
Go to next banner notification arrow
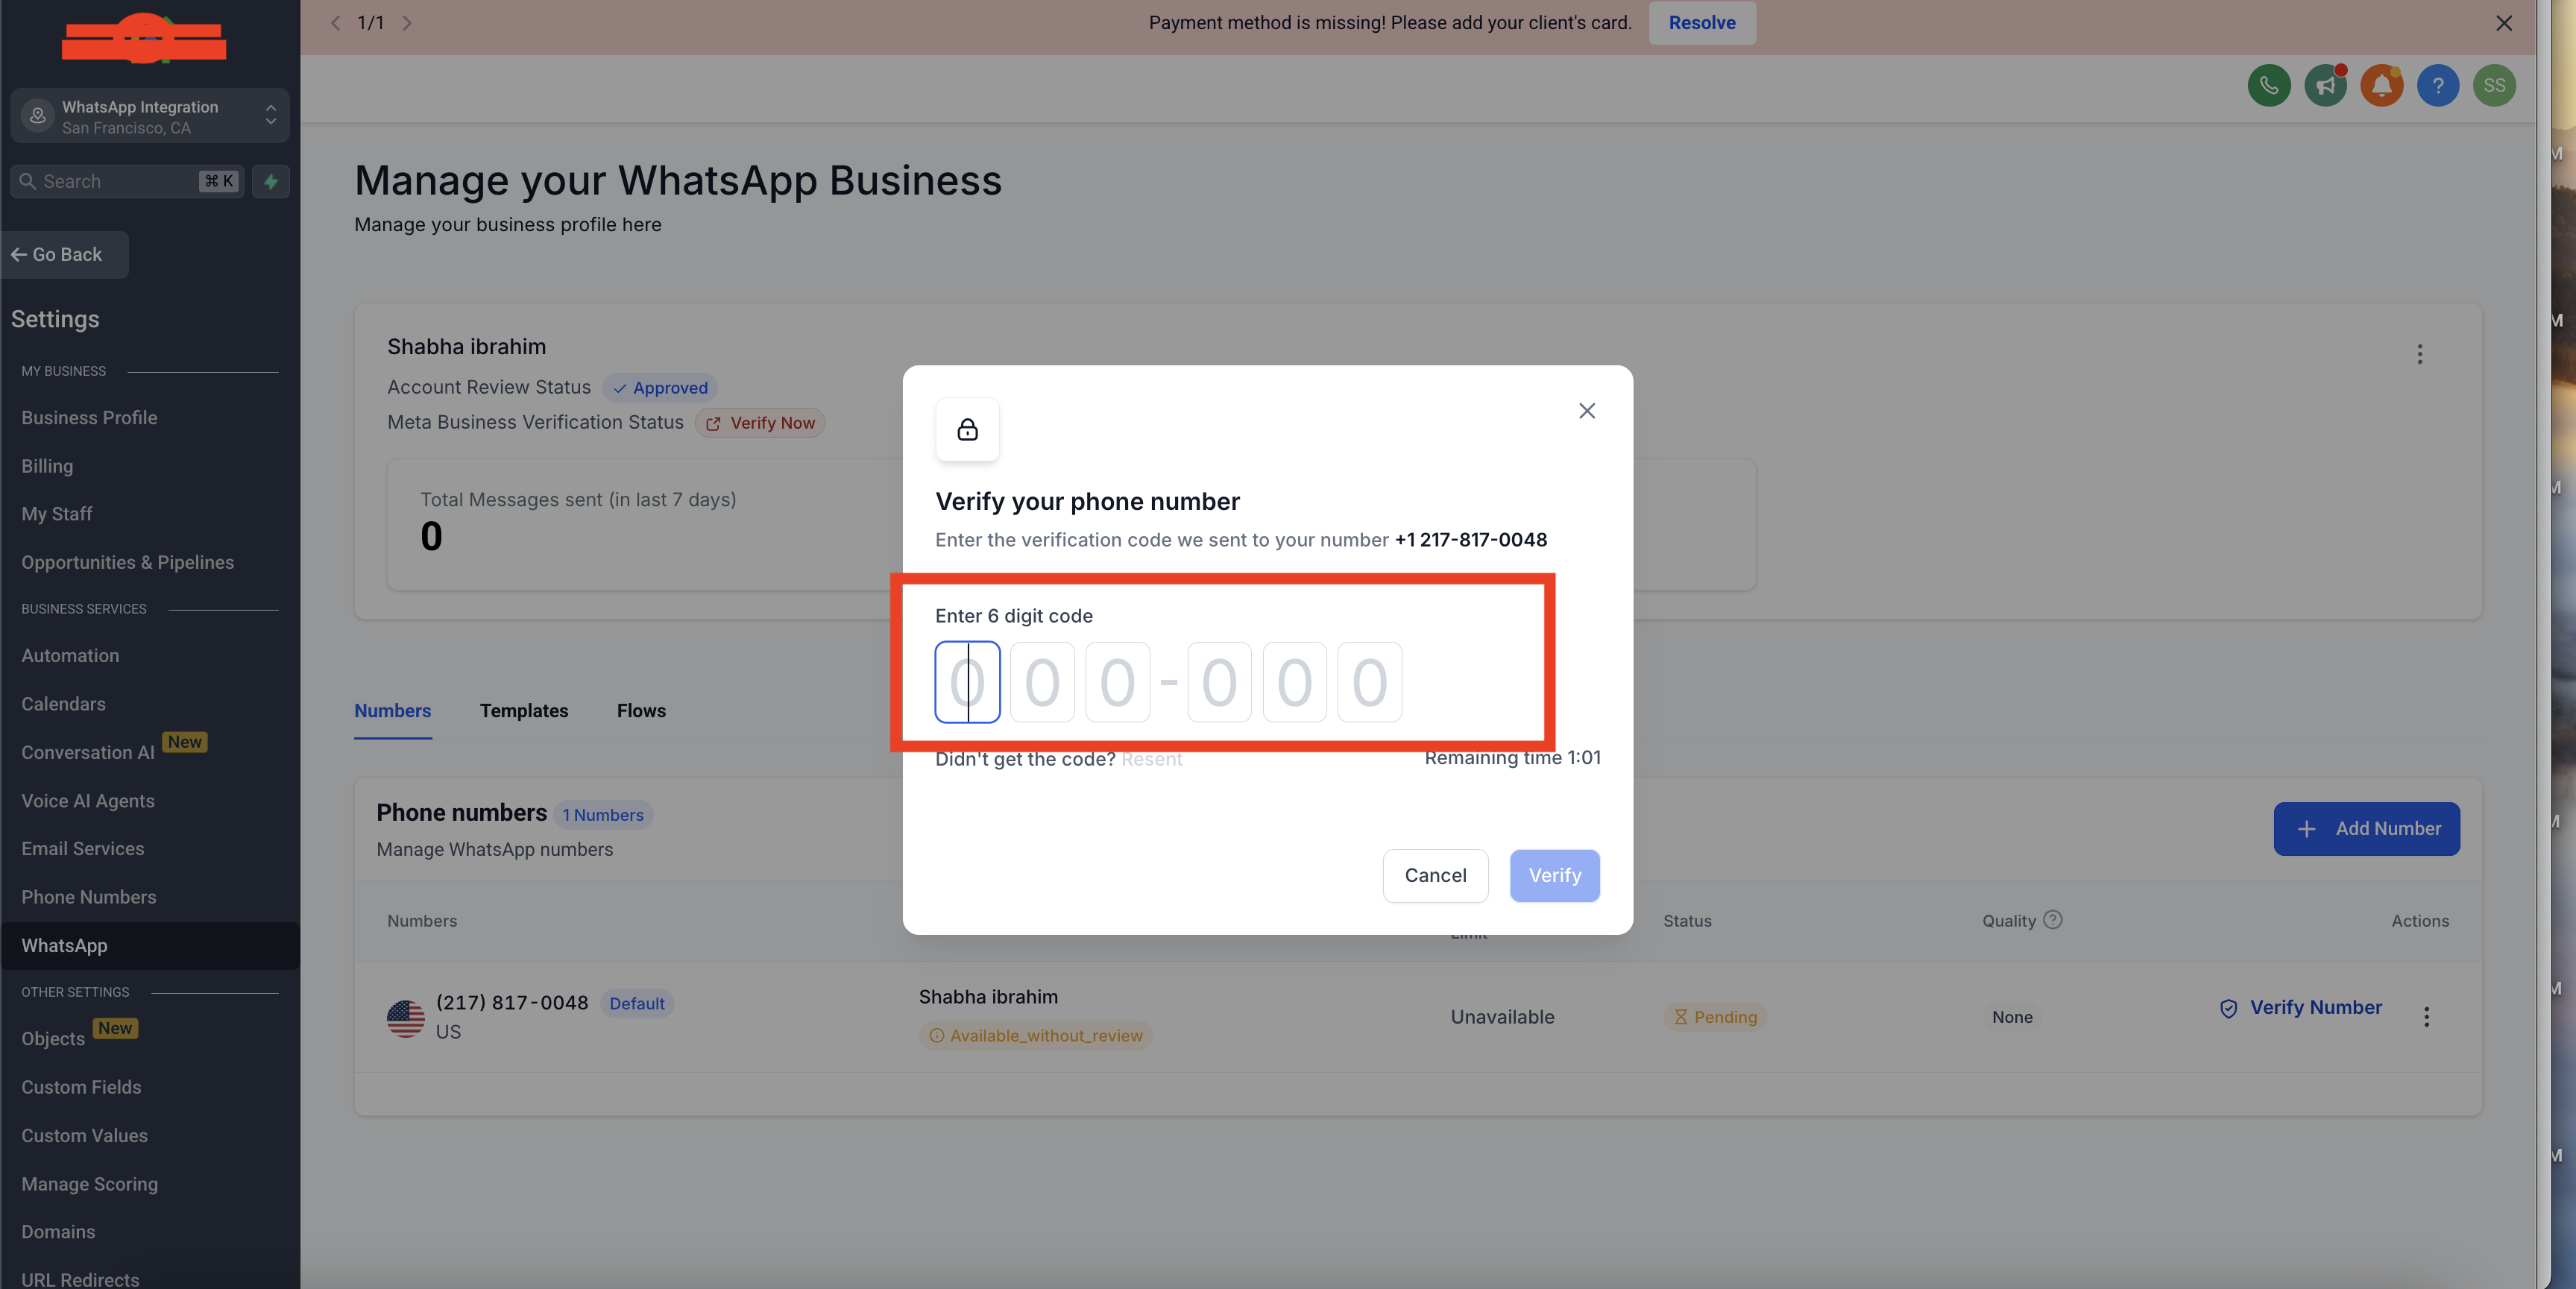point(407,23)
